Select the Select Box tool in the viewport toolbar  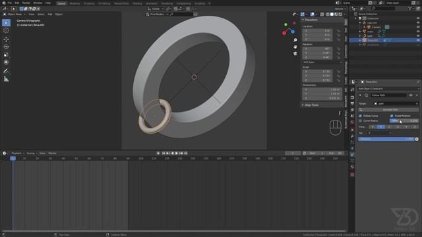coord(6,23)
